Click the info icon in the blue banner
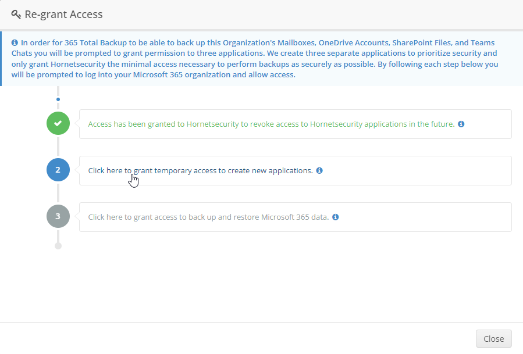The image size is (523, 354). click(x=15, y=42)
